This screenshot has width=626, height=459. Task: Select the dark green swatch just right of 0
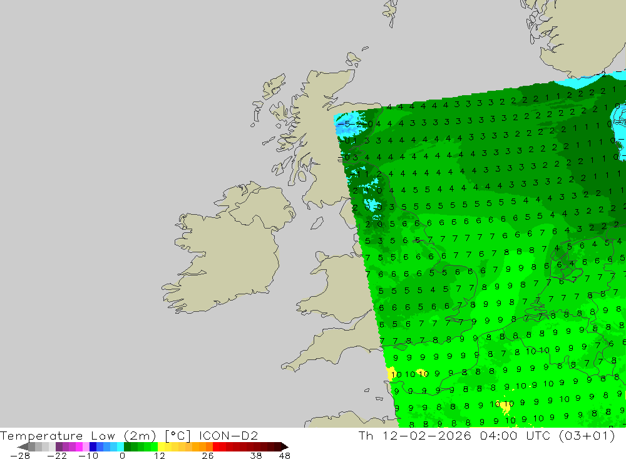click(x=127, y=446)
